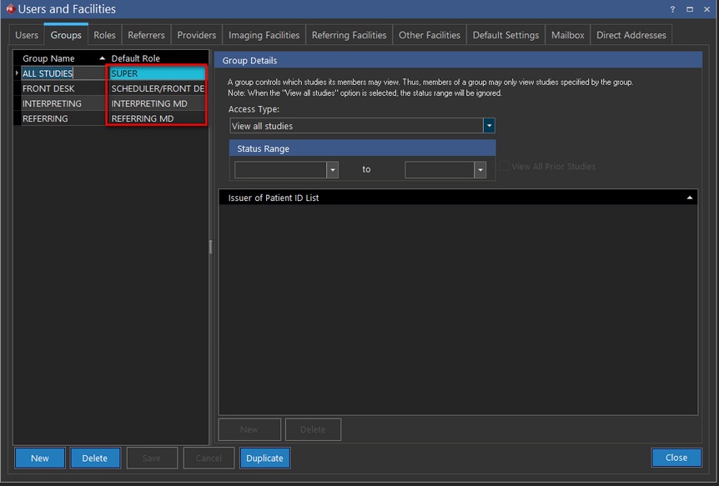This screenshot has width=719, height=486.
Task: Open the Access Type dropdown
Action: pos(489,126)
